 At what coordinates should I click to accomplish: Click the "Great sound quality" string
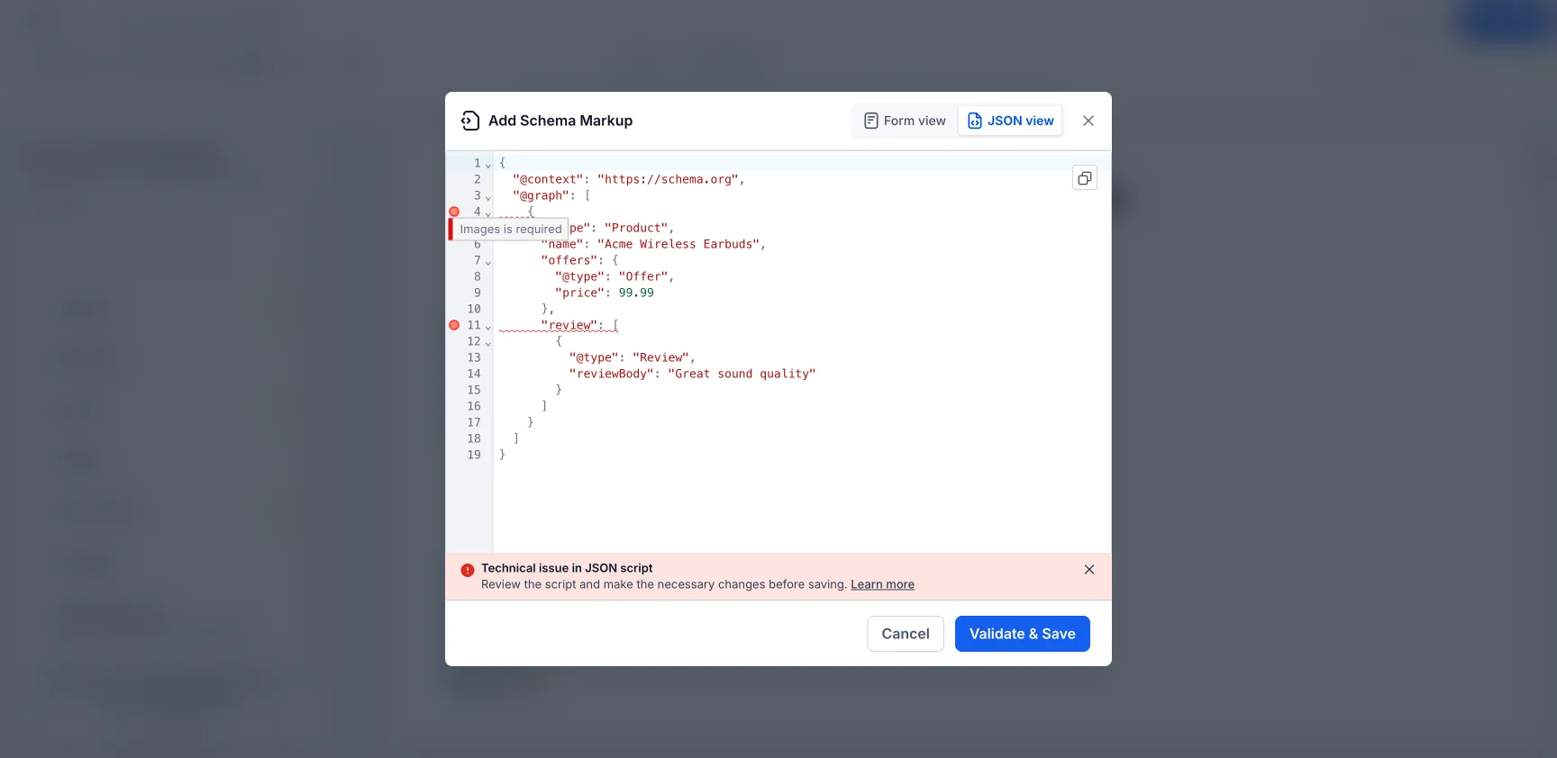coord(742,374)
